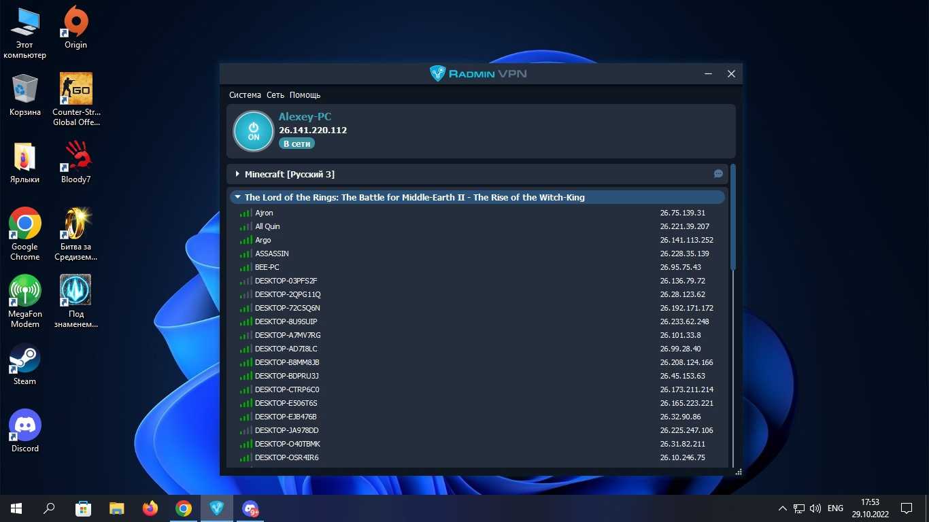The width and height of the screenshot is (929, 522).
Task: Select Discord desktop shortcut
Action: pyautogui.click(x=25, y=432)
